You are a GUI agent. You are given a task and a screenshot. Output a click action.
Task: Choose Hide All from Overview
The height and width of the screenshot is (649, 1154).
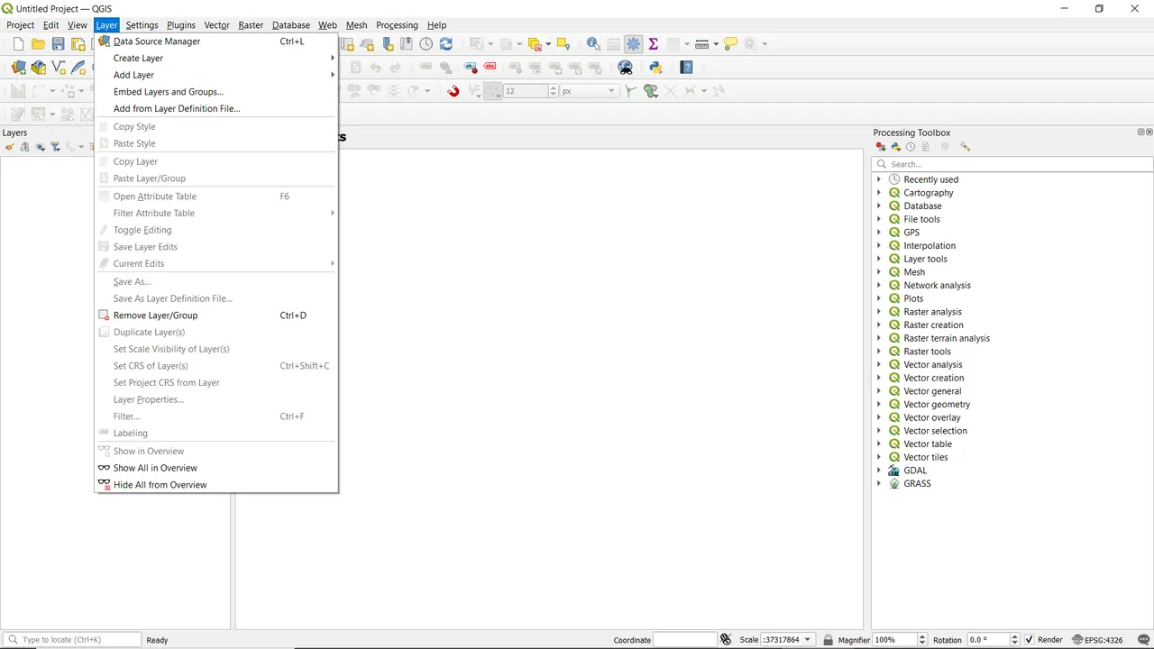pyautogui.click(x=216, y=485)
